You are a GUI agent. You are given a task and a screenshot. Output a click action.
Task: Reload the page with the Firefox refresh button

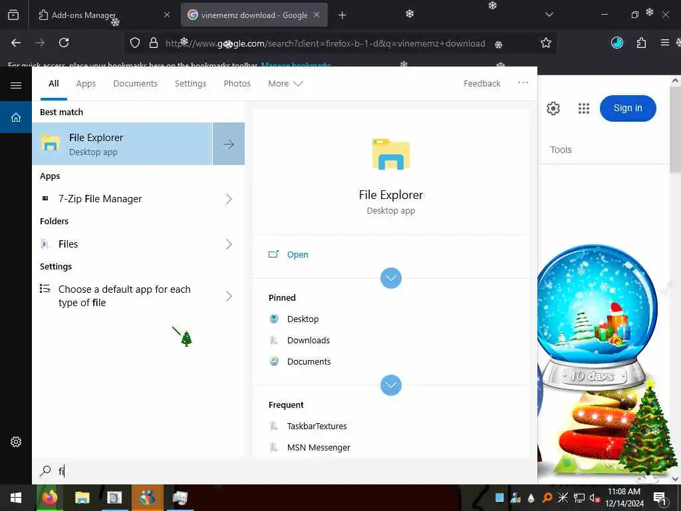pos(64,43)
